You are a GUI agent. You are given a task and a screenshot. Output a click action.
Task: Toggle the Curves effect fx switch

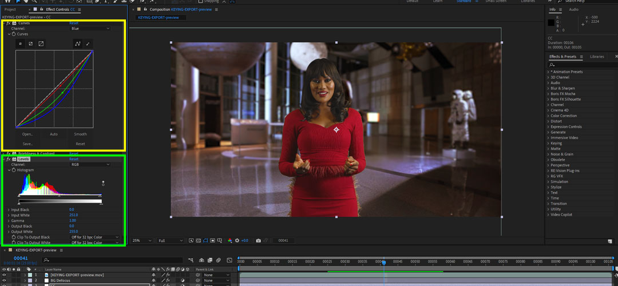[x=8, y=23]
